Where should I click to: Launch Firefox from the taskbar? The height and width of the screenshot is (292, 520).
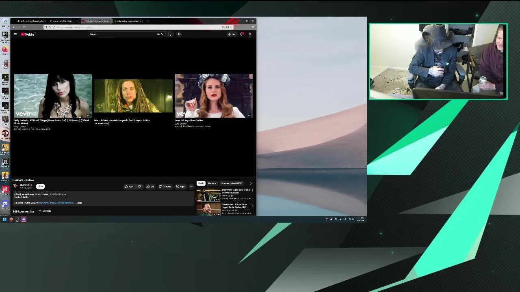11,219
